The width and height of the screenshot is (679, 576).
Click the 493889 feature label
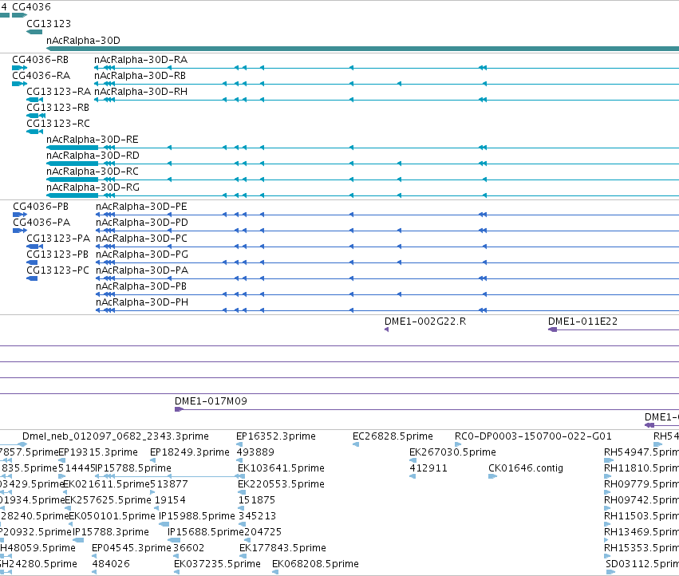pos(255,452)
